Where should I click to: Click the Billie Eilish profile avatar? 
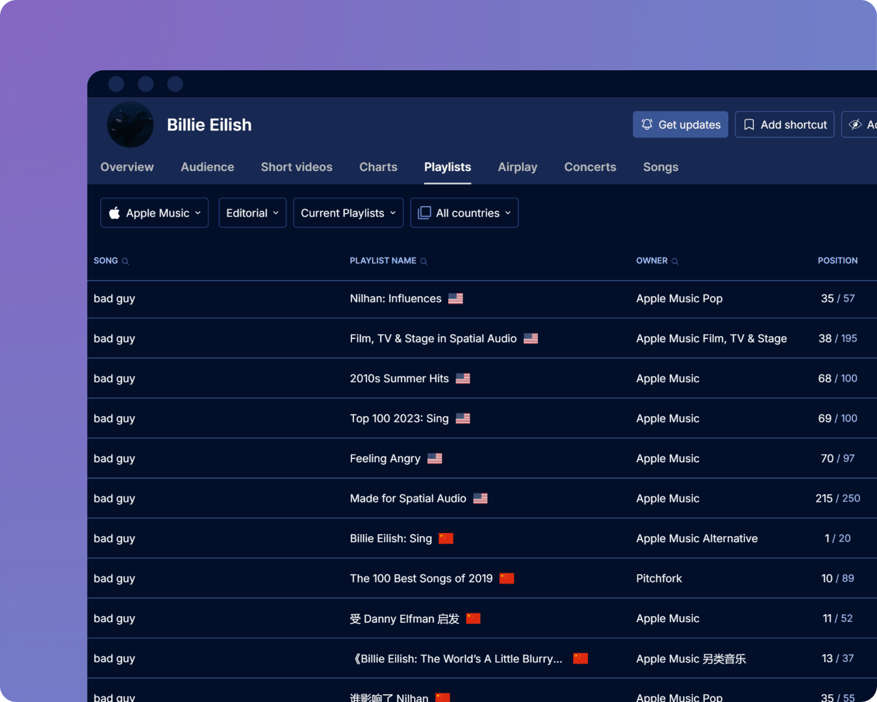click(x=130, y=124)
